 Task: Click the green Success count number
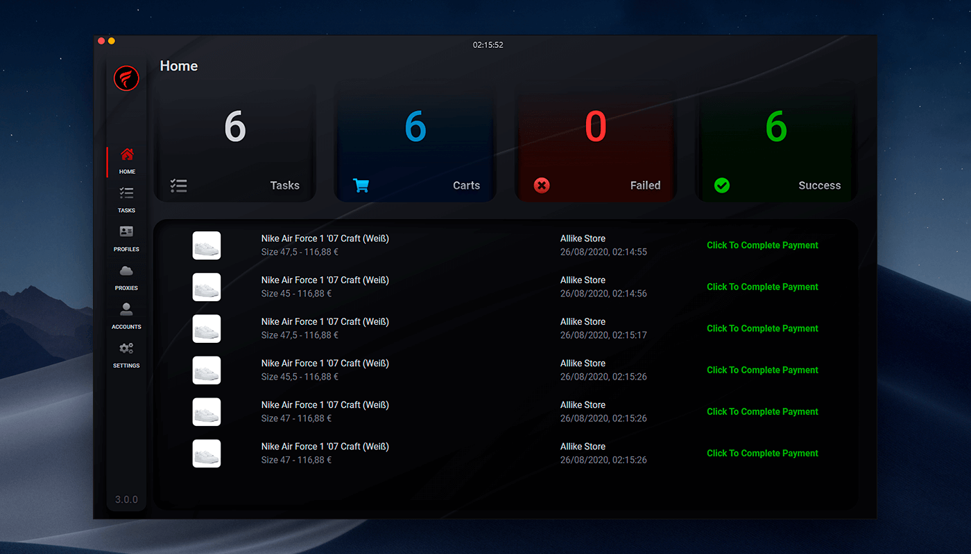[x=776, y=127]
